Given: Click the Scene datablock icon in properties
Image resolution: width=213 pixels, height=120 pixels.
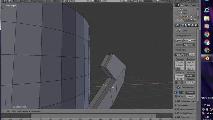Looking at the screenshot, I should click(180, 30).
